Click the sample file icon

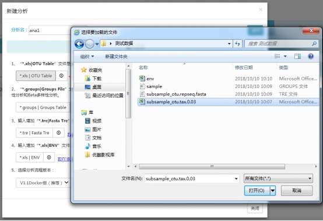point(142,86)
